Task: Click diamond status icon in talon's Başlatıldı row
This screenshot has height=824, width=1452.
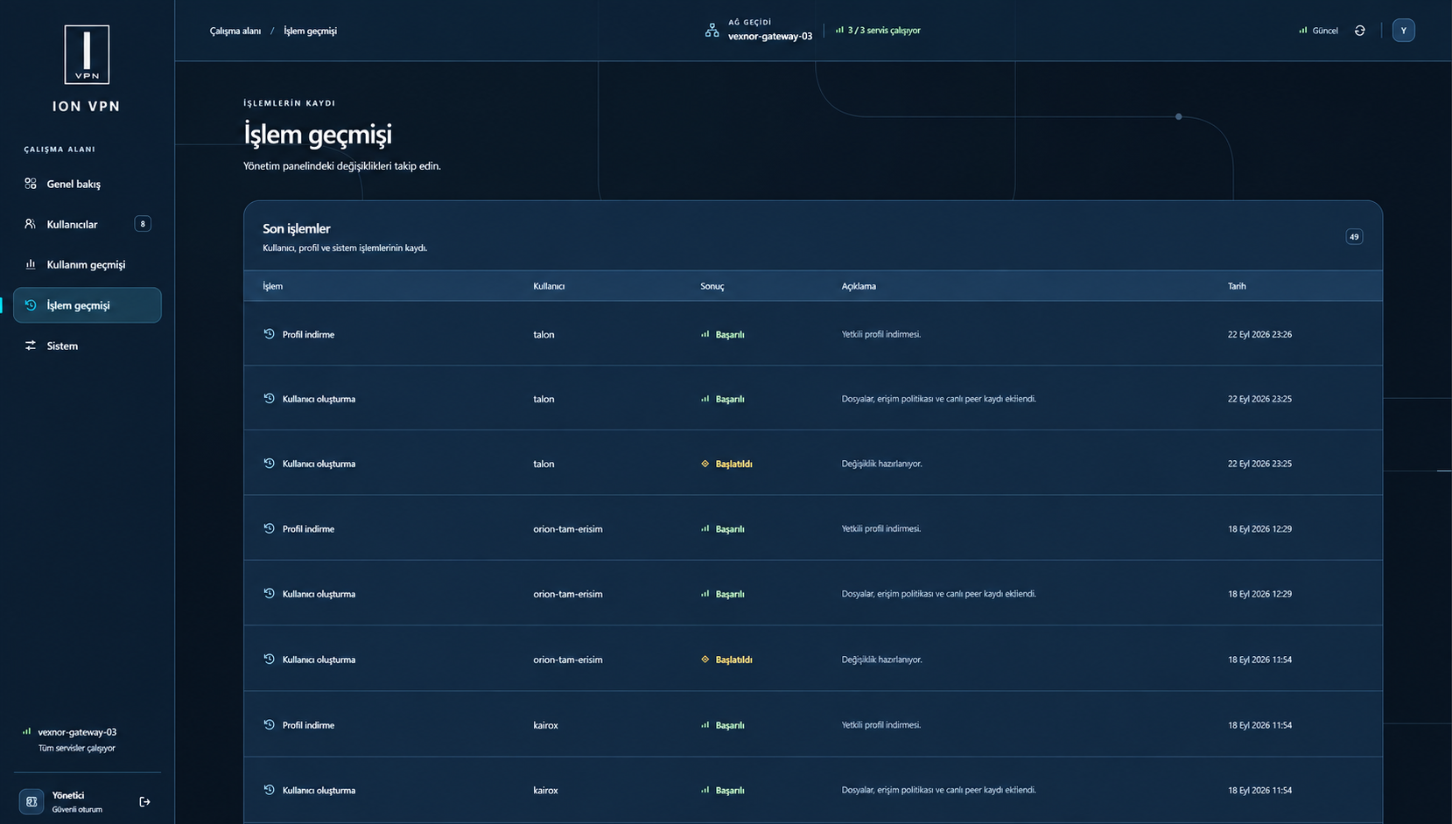Action: pyautogui.click(x=705, y=464)
